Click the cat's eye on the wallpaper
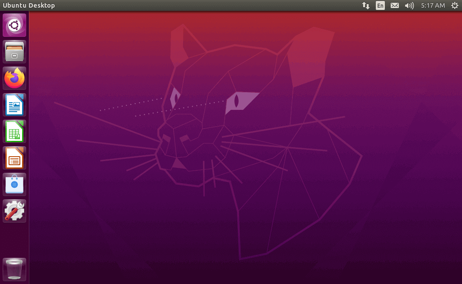This screenshot has width=462, height=284. [x=241, y=100]
